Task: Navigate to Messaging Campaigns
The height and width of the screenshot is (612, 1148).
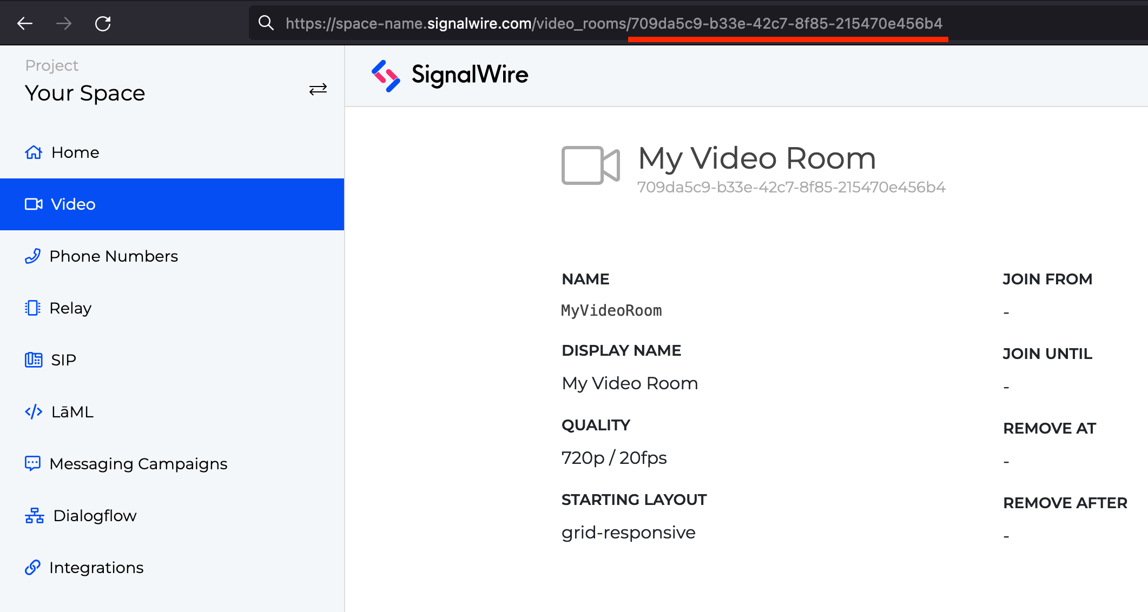Action: click(x=138, y=463)
